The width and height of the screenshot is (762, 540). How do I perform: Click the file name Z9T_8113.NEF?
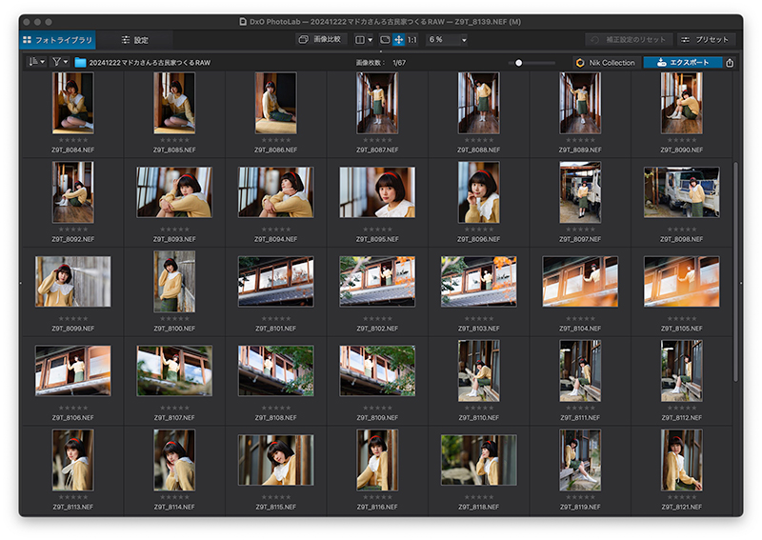73,507
